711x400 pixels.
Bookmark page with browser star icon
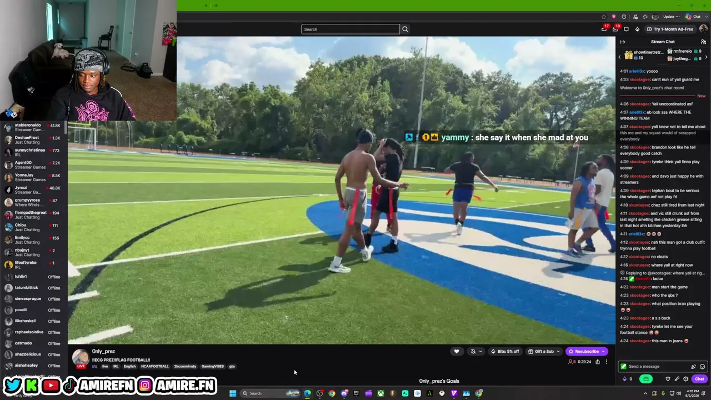[x=604, y=17]
